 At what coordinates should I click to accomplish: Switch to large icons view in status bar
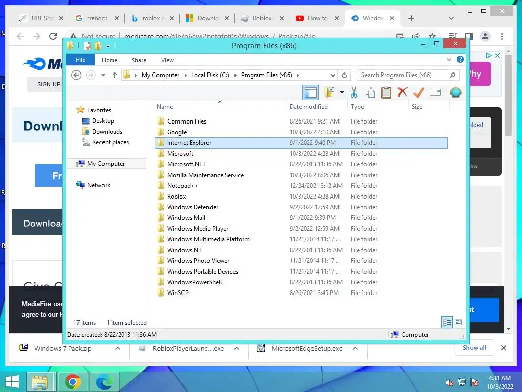point(458,322)
